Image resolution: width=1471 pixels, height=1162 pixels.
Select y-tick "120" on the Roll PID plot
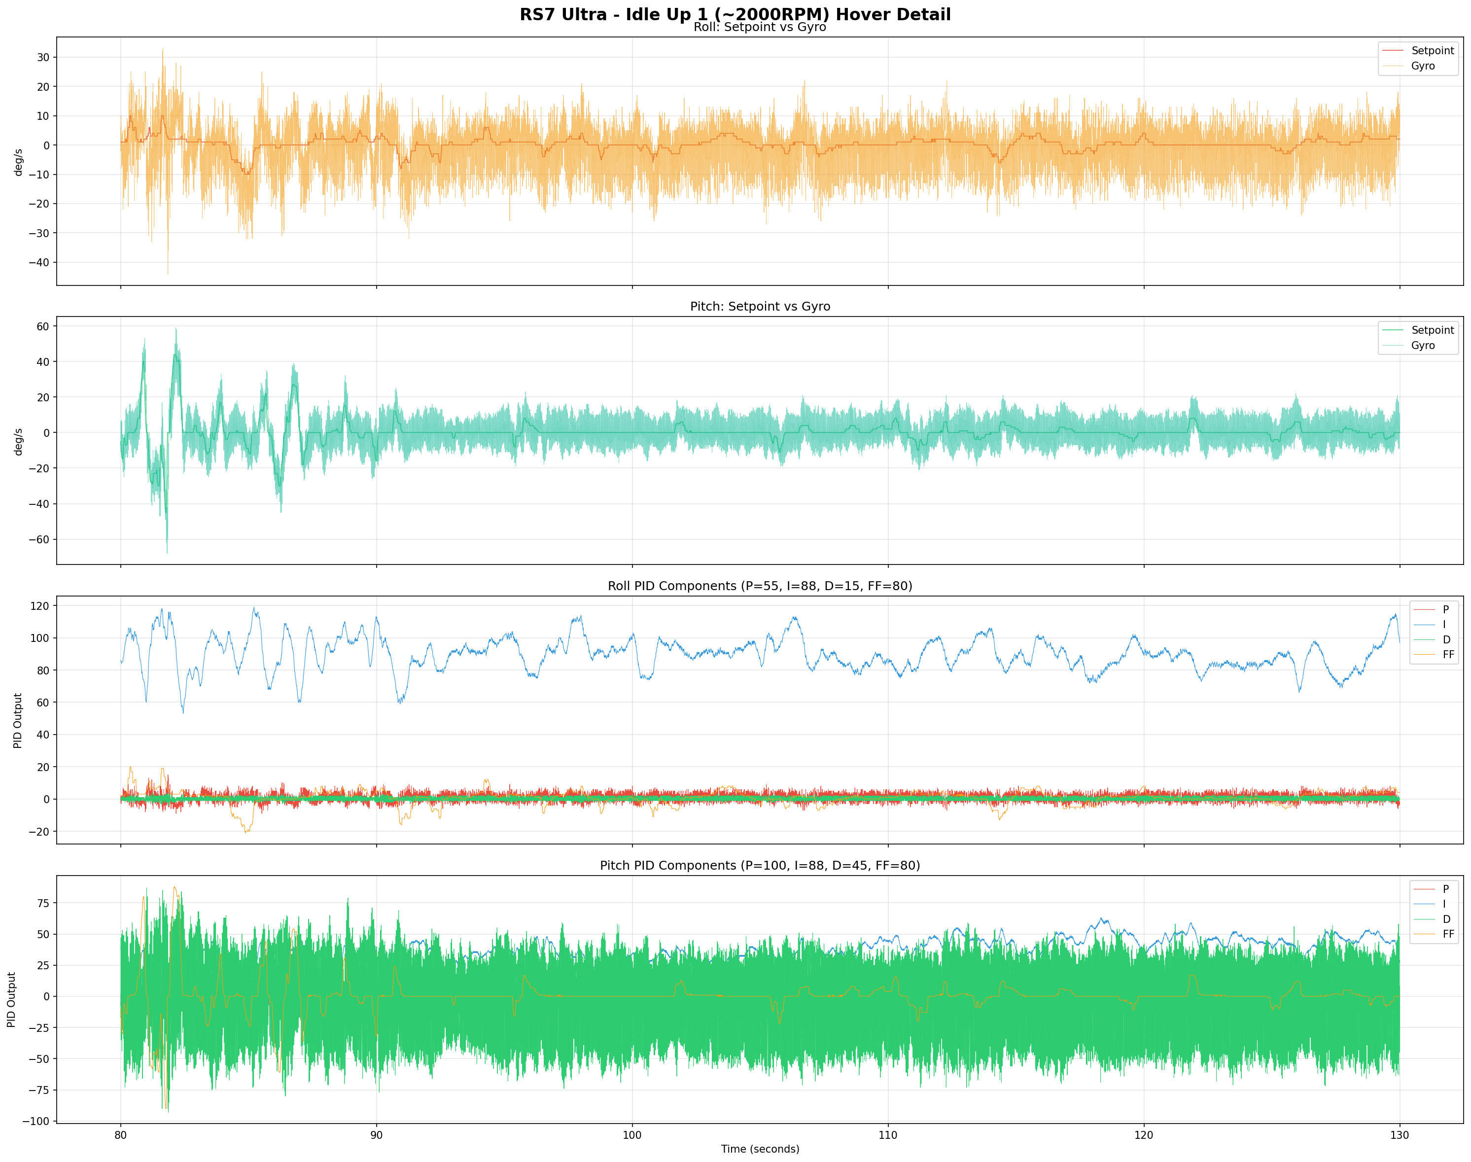coord(40,606)
